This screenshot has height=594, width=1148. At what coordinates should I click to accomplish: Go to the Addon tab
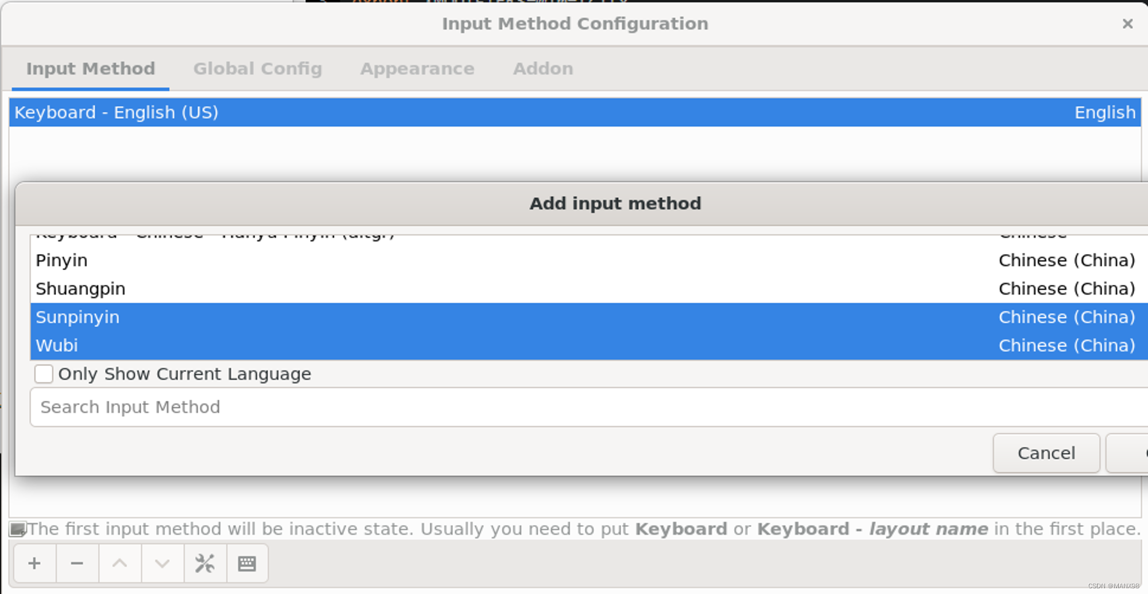click(542, 69)
